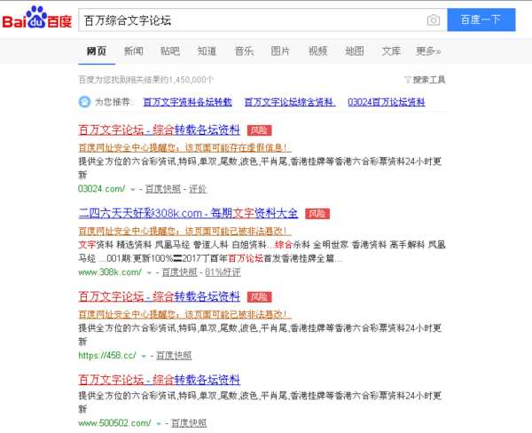Screen dimensions: 532x433
Task: Click 非法篡改 warning under 458.cc result
Action: [184, 314]
